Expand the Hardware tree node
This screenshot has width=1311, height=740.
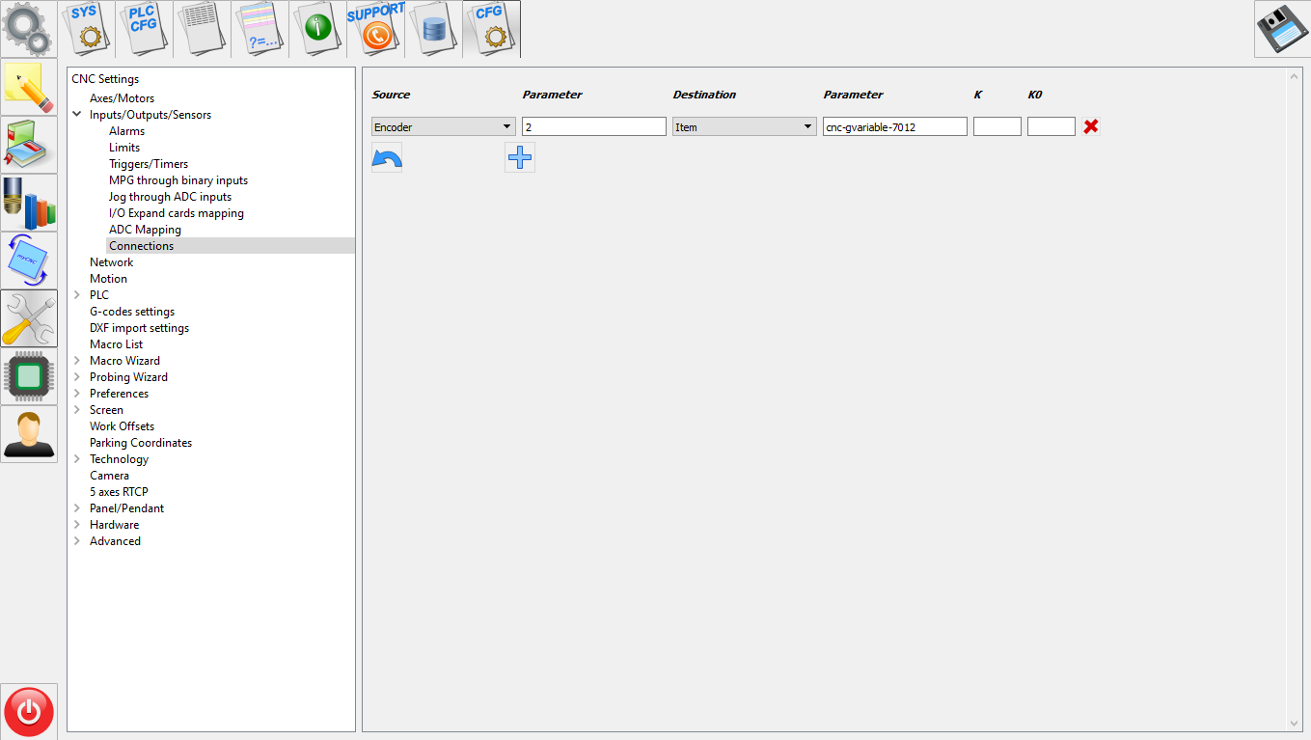coord(77,525)
